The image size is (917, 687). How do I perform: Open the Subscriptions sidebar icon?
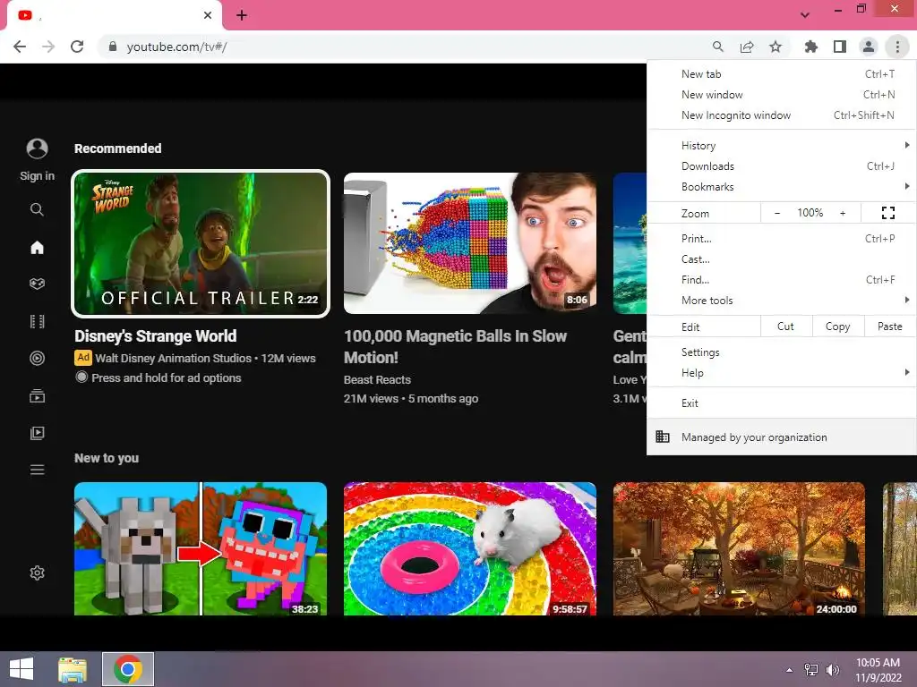37,395
